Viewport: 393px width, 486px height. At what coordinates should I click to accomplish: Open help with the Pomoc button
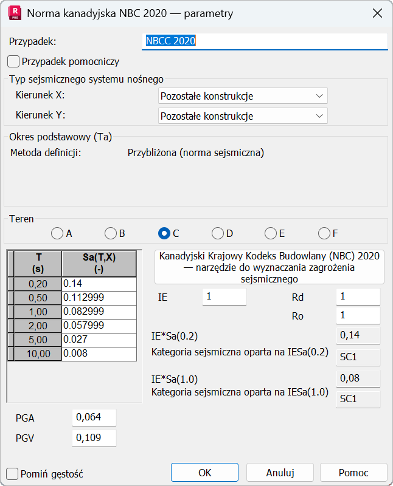coord(353,473)
